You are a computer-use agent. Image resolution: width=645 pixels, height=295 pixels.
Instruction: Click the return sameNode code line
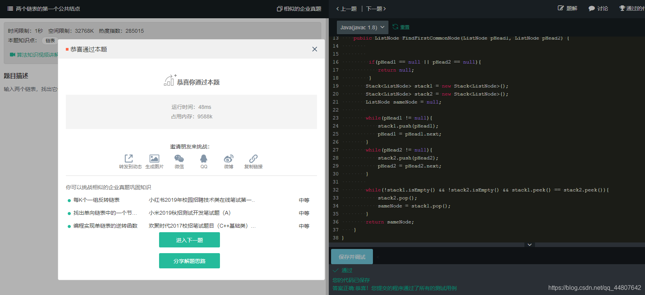click(x=390, y=222)
